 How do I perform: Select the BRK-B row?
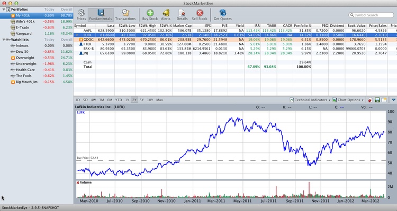[x=235, y=49]
